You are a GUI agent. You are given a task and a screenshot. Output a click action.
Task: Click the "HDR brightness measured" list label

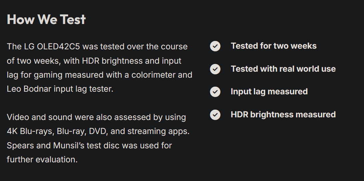point(283,115)
